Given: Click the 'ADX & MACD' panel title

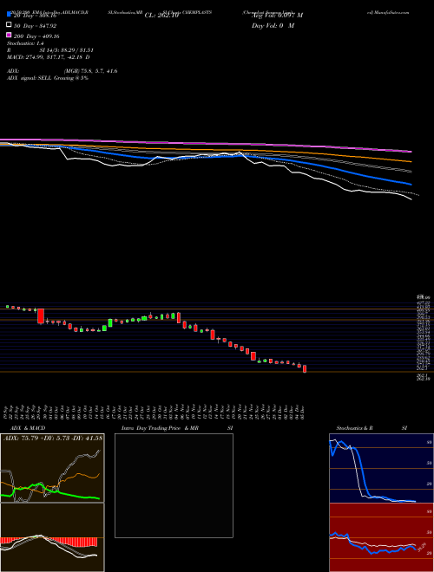Looking at the screenshot, I should click(28, 428).
